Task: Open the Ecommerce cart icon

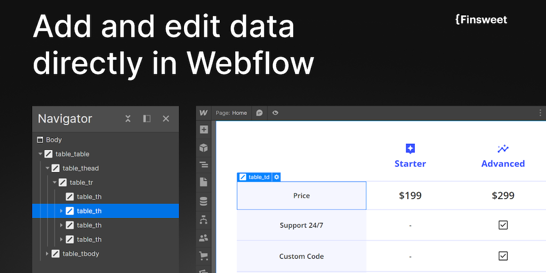Action: tap(204, 256)
